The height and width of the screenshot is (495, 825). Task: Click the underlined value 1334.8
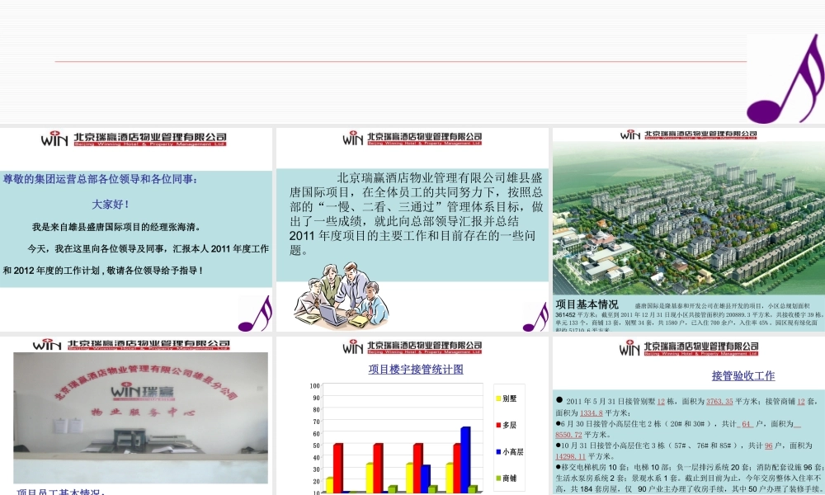point(591,413)
